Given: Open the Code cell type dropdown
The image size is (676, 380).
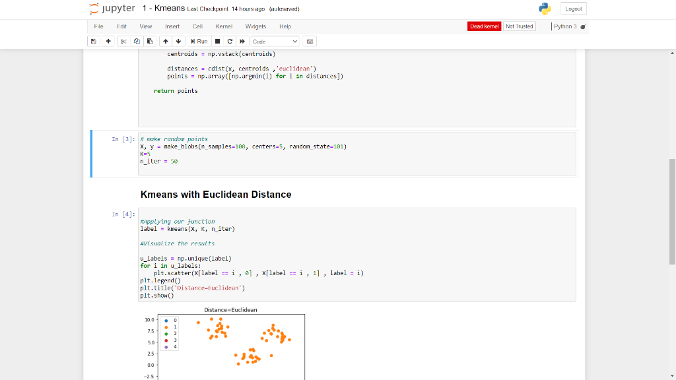Looking at the screenshot, I should [x=274, y=41].
